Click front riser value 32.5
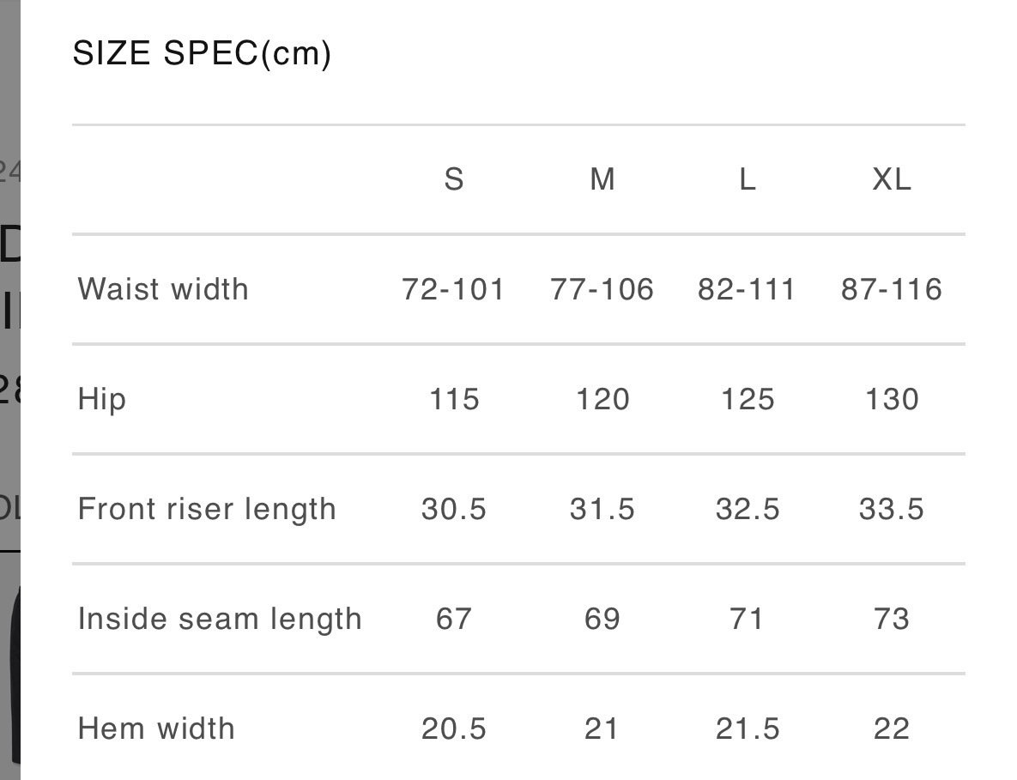 747,509
